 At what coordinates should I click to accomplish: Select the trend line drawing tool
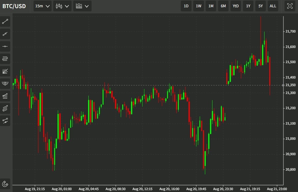(x=5, y=22)
